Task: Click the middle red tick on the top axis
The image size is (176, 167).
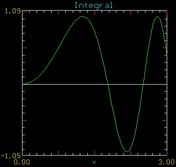Action: 94,13
